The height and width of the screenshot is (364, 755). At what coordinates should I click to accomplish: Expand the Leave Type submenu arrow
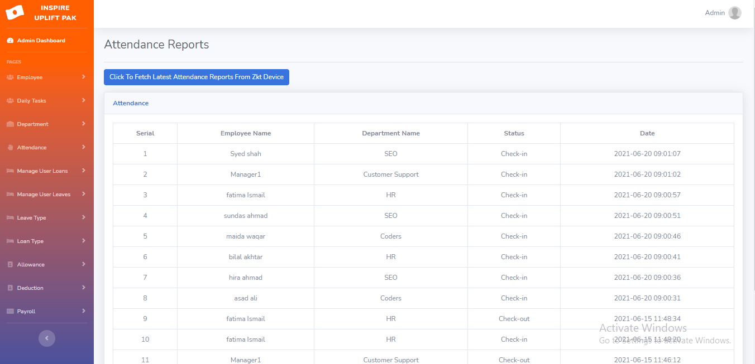(x=83, y=217)
